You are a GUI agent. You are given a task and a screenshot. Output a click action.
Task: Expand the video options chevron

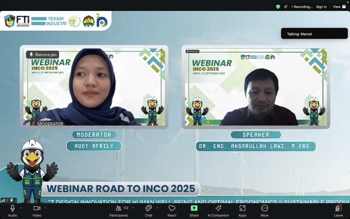[x=45, y=208]
